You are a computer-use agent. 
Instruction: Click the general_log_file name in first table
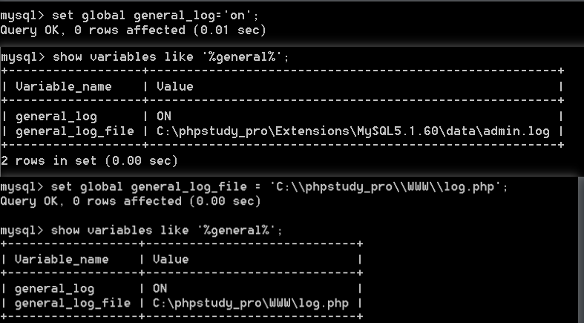[x=75, y=131]
